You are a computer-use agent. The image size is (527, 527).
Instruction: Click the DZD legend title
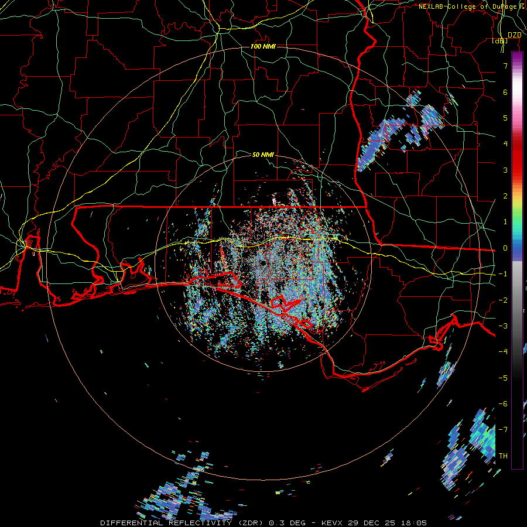click(x=515, y=35)
